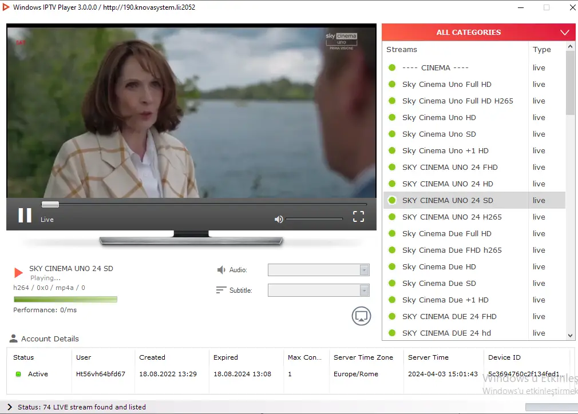This screenshot has height=414, width=578.
Task: Click green dot of Sky Cinema Due HD
Action: pos(392,266)
